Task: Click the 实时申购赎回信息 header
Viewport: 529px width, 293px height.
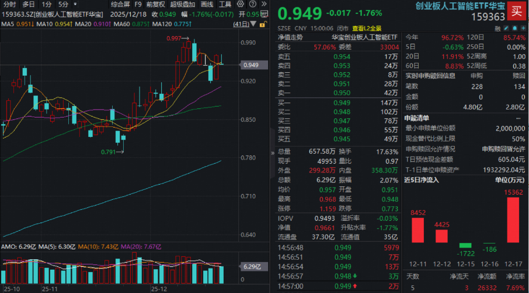Action: point(430,76)
